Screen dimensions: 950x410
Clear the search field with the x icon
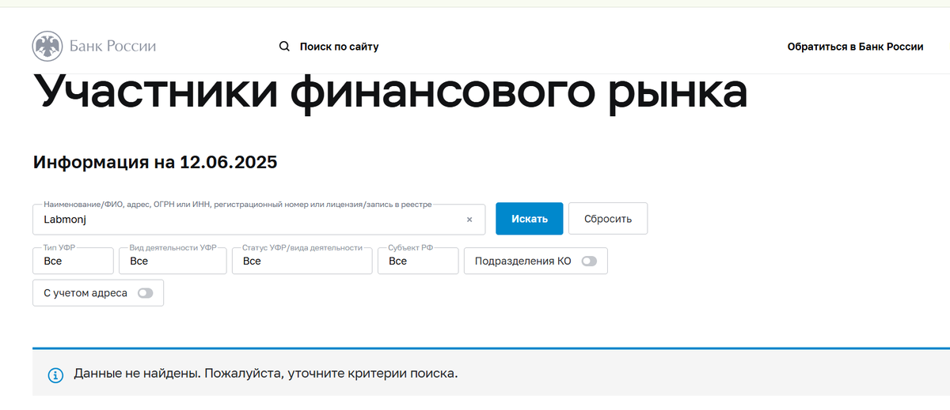pyautogui.click(x=469, y=220)
